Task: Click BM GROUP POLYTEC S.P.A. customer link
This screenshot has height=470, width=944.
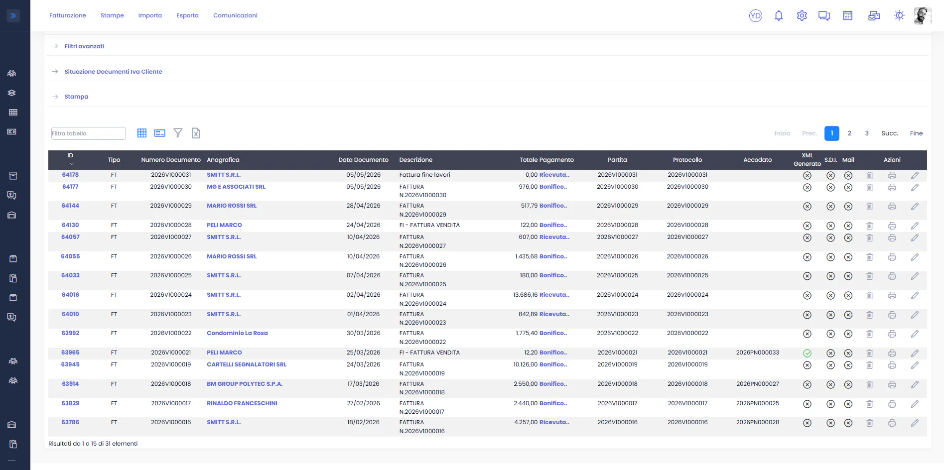Action: click(245, 384)
